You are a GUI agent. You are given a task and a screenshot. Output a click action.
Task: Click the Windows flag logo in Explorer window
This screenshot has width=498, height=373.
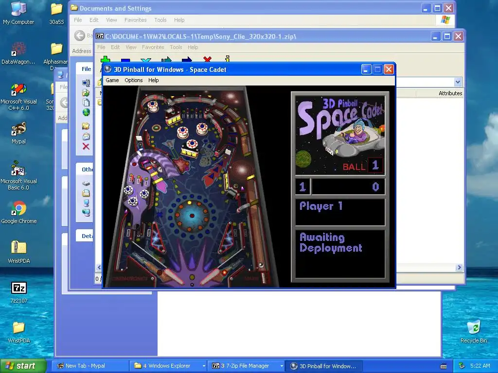pos(445,19)
